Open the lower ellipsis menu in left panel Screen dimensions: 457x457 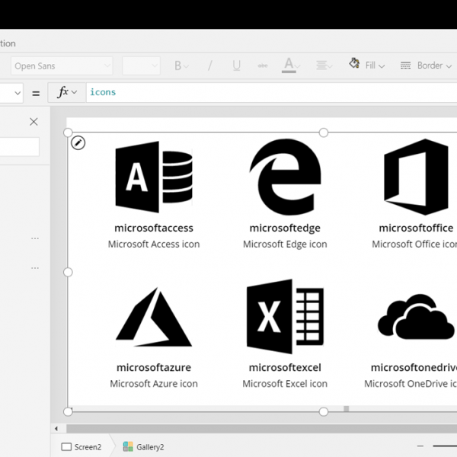pyautogui.click(x=35, y=268)
